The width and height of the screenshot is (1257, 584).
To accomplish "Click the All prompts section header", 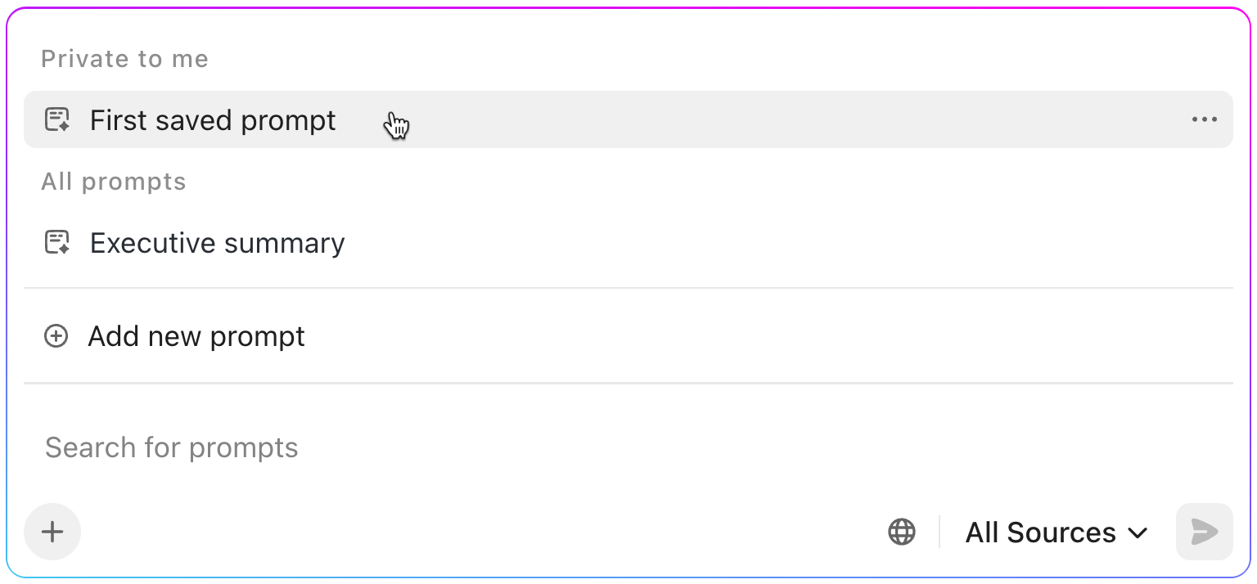I will (113, 181).
